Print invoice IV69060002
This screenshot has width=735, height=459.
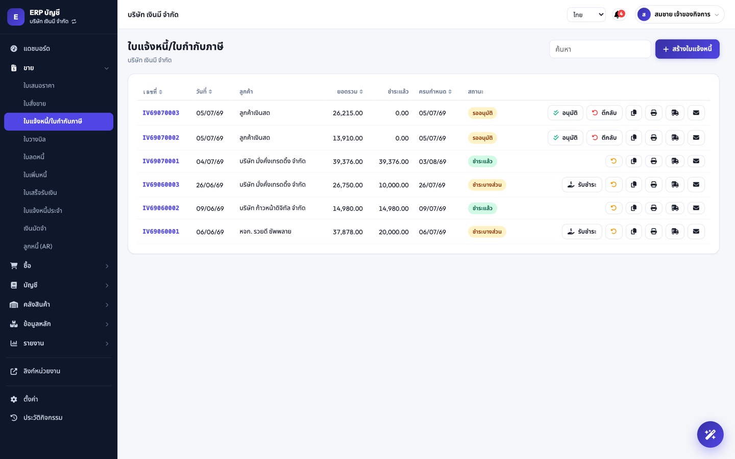654,208
